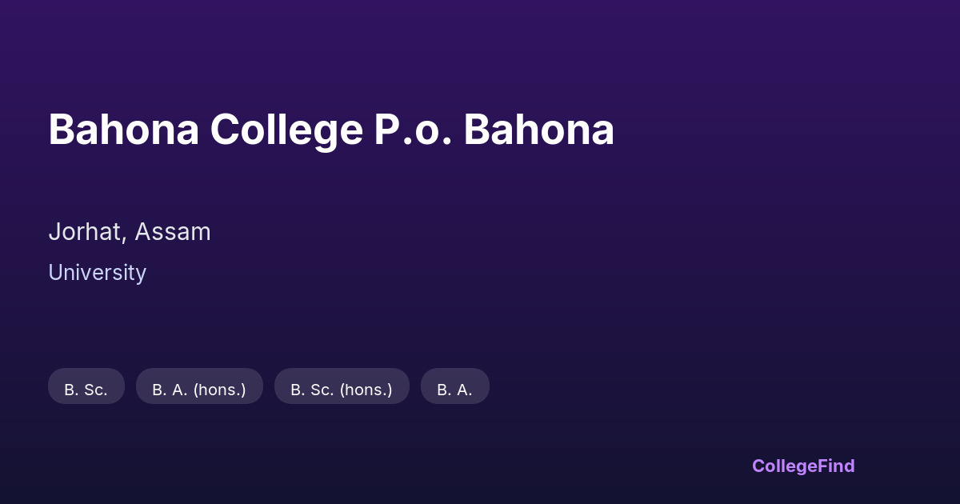This screenshot has width=960, height=504.
Task: Click the first Bahona in the title
Action: tap(123, 130)
